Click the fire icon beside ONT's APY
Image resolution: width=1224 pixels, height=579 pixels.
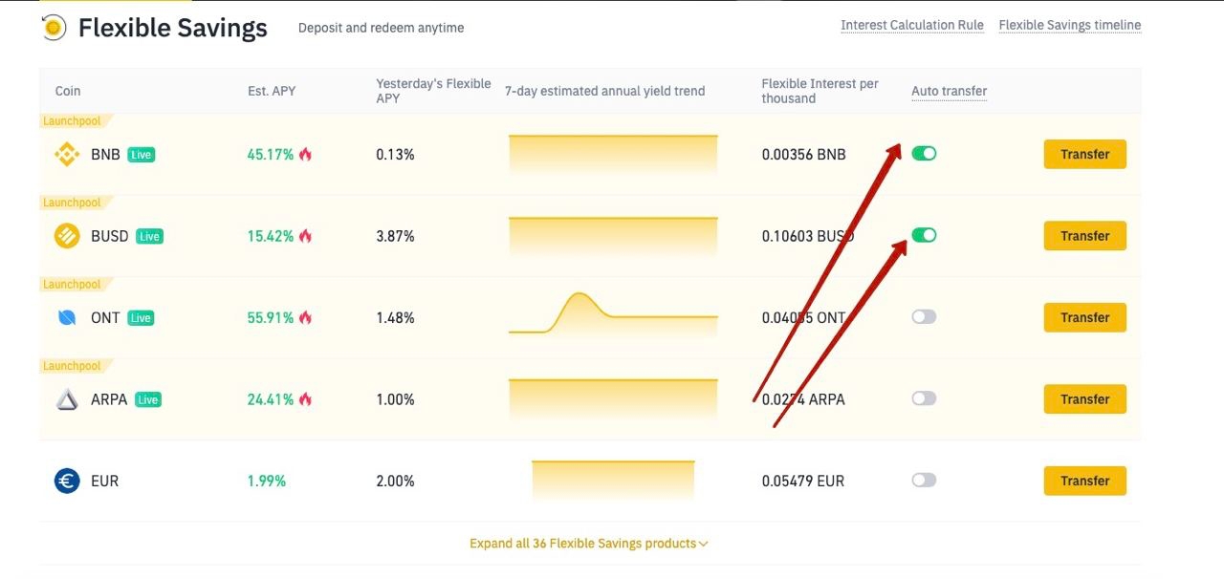click(x=305, y=317)
